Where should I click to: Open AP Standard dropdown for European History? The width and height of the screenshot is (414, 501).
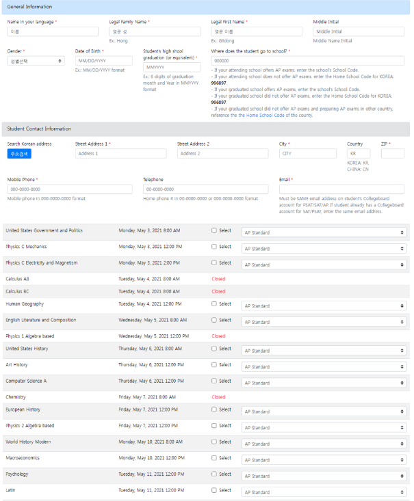point(324,411)
